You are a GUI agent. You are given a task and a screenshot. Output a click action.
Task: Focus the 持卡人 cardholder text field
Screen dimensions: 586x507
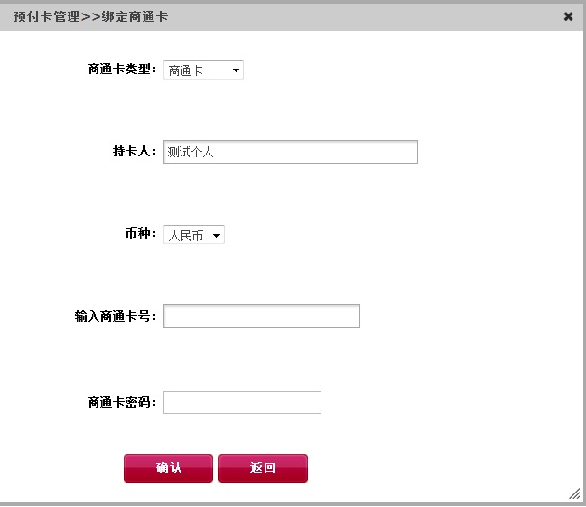click(x=291, y=152)
